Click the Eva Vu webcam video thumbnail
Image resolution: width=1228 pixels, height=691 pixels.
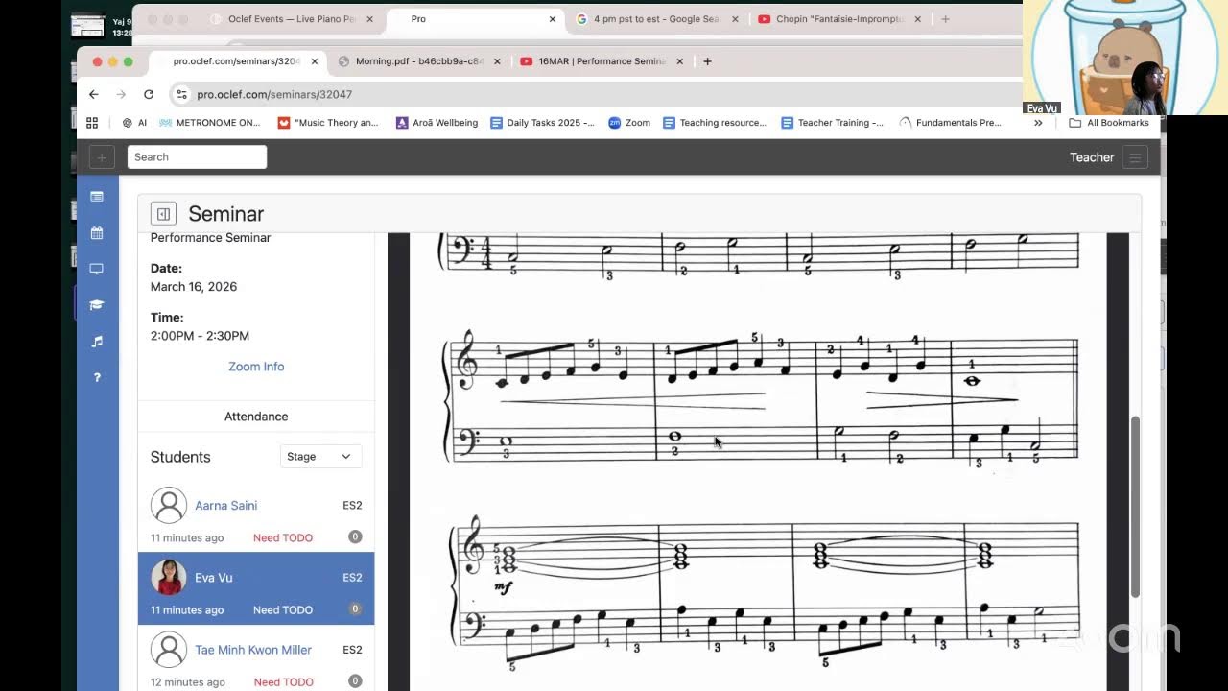[x=1125, y=58]
